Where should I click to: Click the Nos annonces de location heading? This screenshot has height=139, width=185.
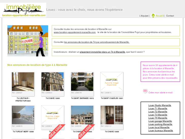point(37,65)
